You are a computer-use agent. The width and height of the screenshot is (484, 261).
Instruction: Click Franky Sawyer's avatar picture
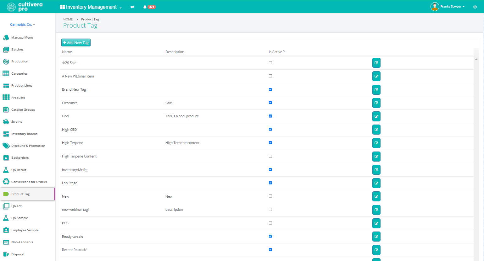pos(435,7)
